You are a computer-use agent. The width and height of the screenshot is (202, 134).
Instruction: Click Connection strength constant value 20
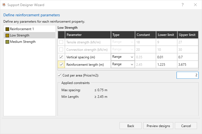point(146,49)
